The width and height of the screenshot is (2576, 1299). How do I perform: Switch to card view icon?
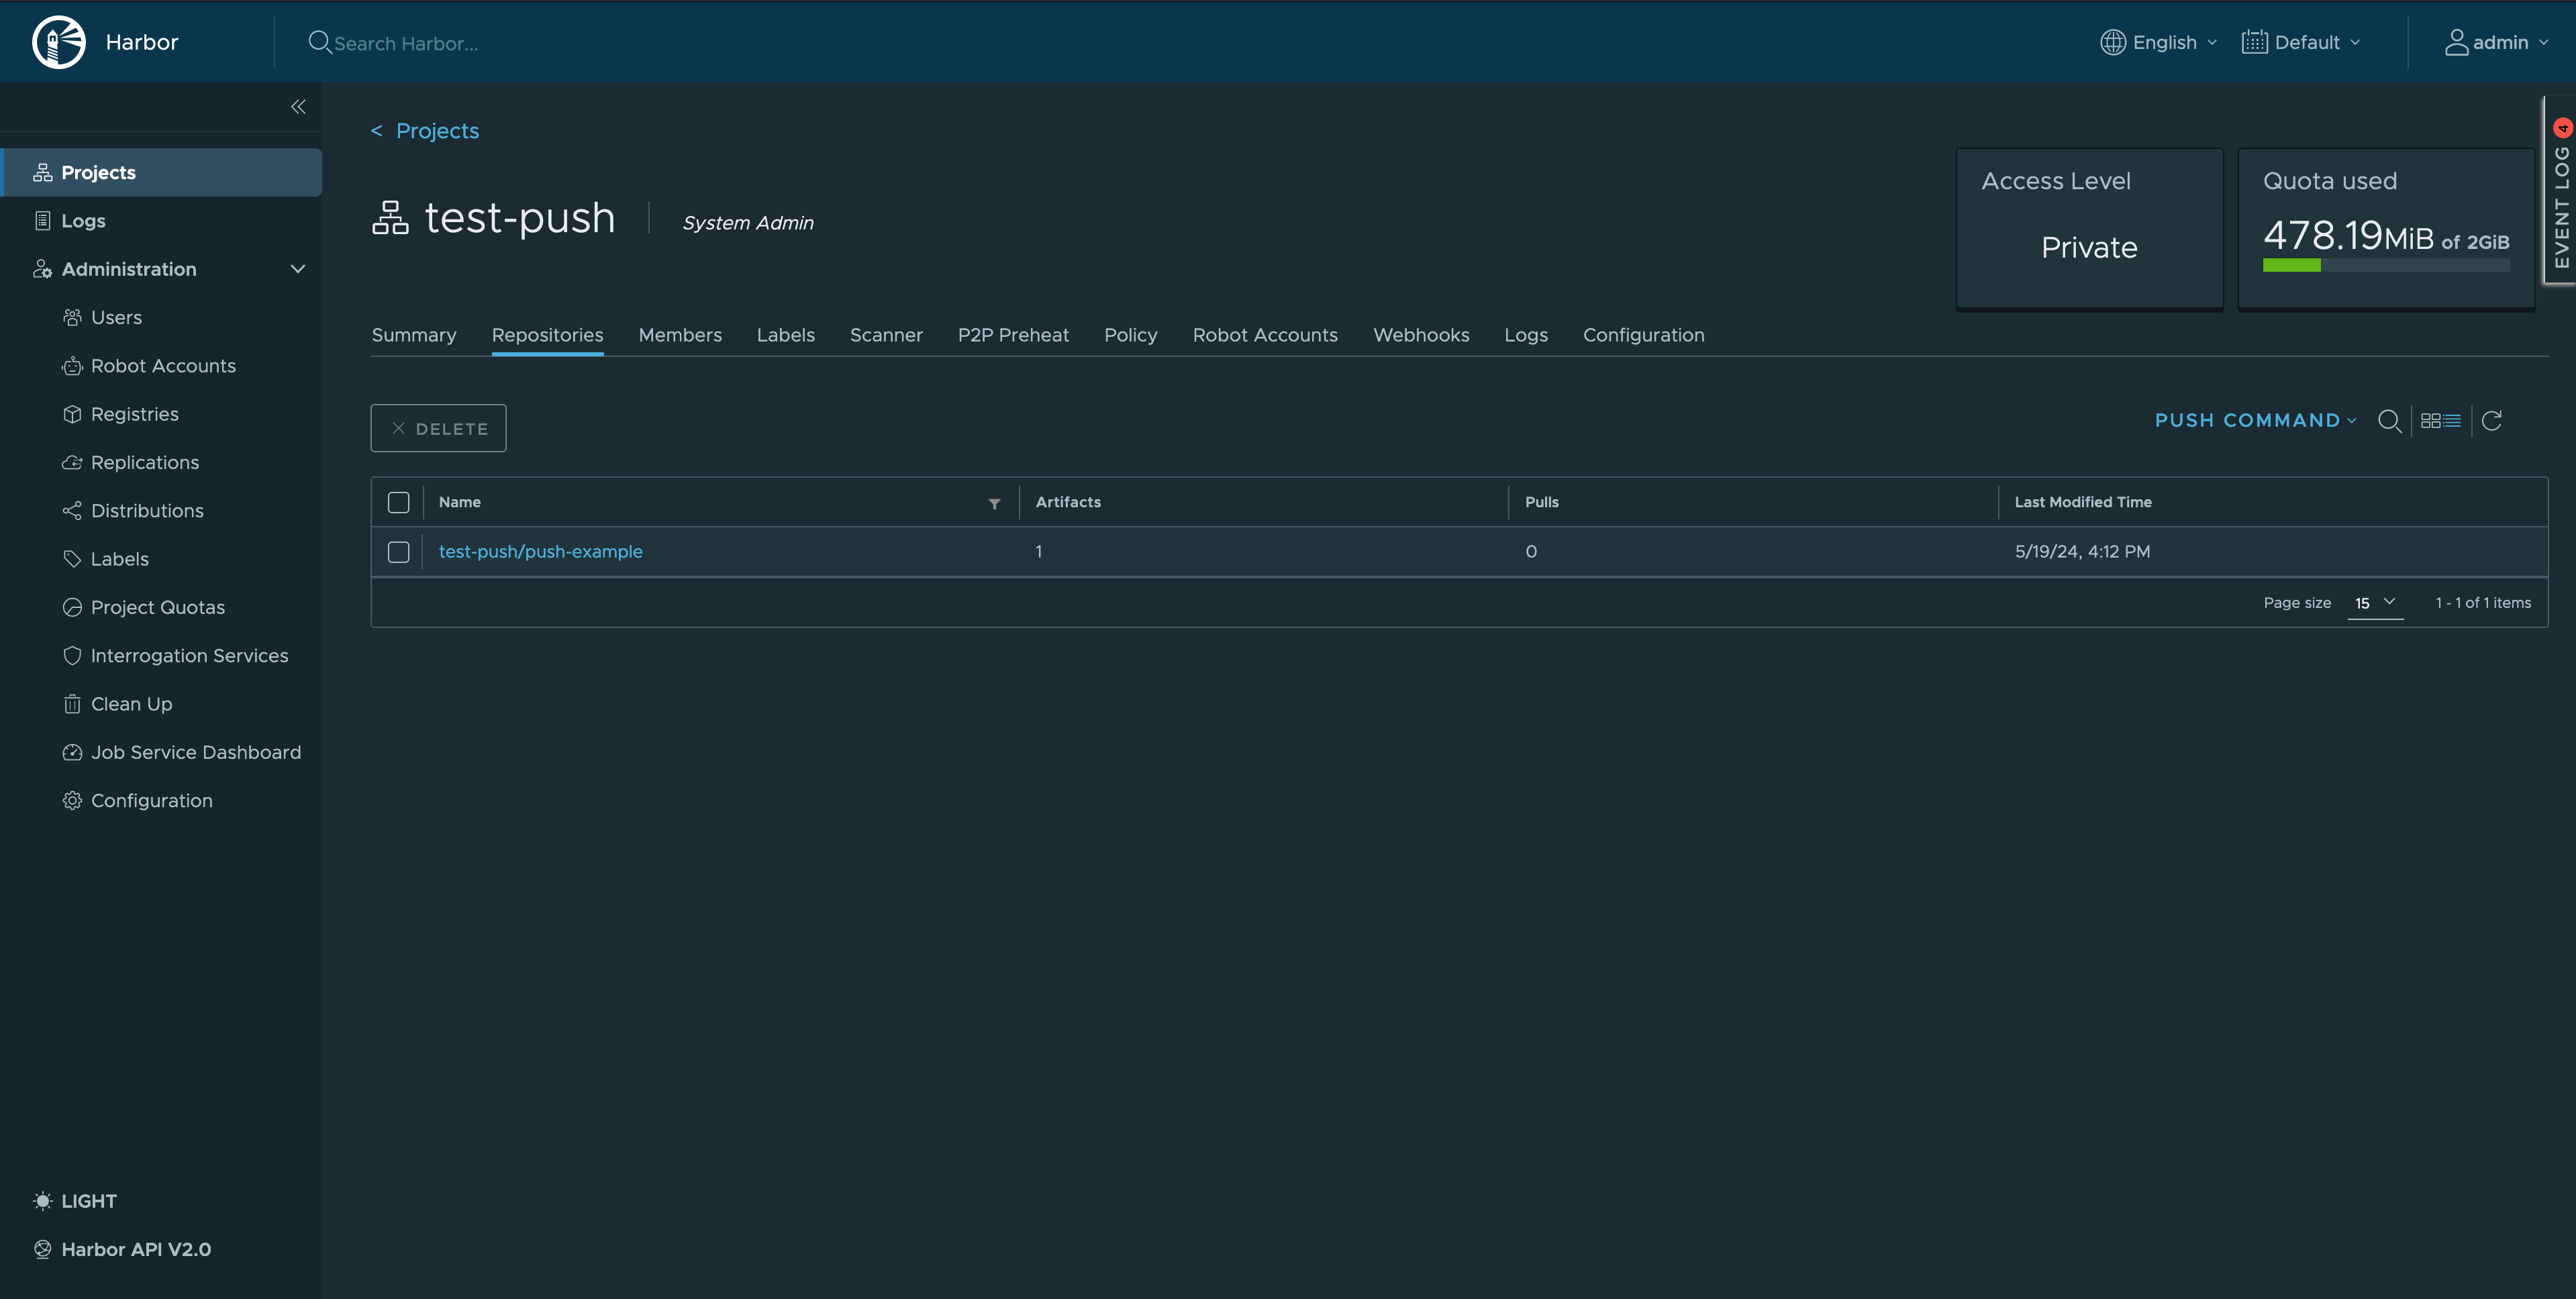tap(2430, 421)
